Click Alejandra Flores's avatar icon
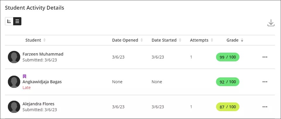This screenshot has height=119, width=281. tap(14, 107)
